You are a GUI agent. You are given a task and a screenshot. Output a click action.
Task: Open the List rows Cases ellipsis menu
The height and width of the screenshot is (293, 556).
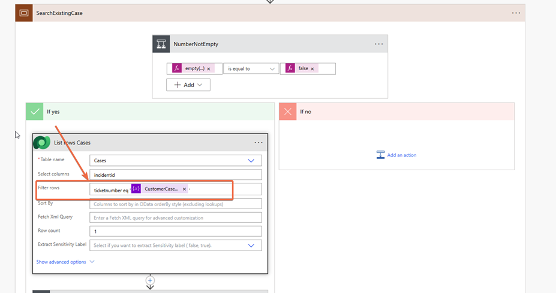click(259, 143)
